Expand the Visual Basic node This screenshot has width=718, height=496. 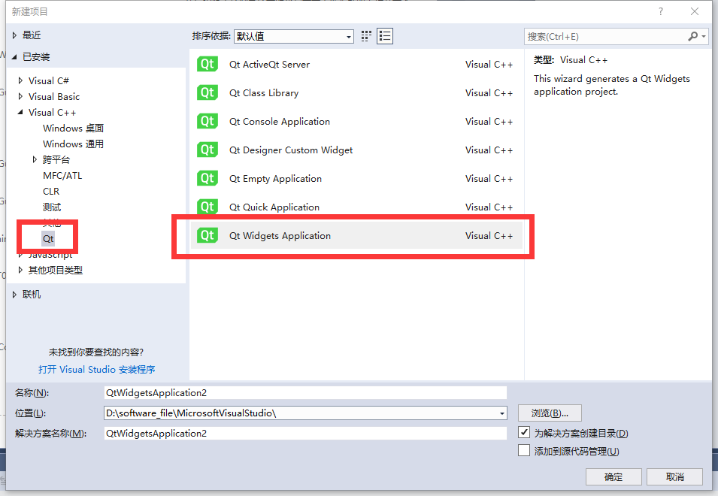[20, 96]
